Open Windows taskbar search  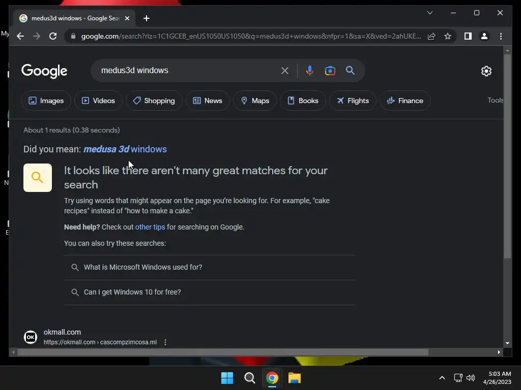pyautogui.click(x=249, y=378)
